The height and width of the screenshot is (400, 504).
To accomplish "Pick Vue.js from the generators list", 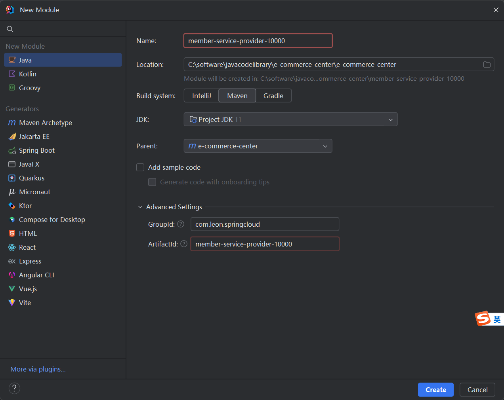I will click(x=28, y=289).
